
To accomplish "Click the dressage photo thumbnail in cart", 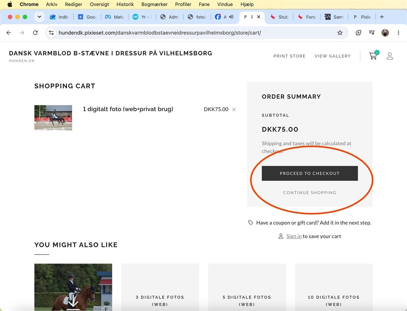I will pos(53,118).
